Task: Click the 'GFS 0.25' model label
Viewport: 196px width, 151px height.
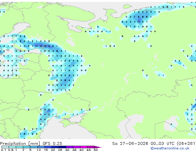Action: pos(52,144)
